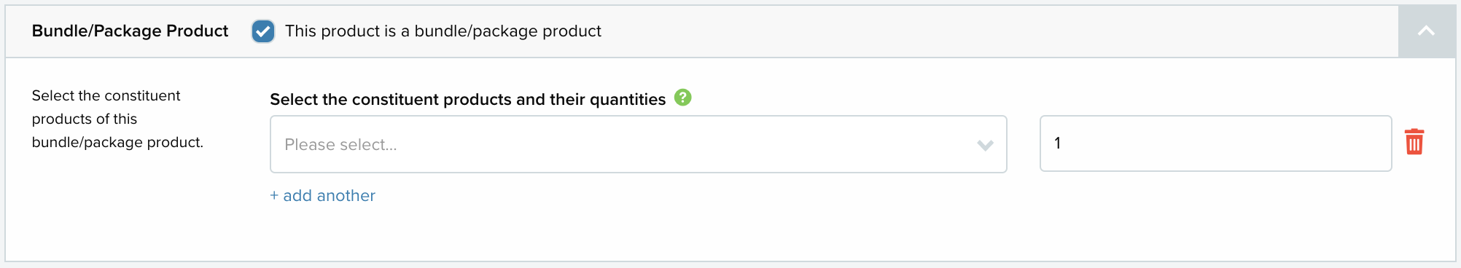Click the '+ add another' link
1461x268 pixels.
(x=322, y=195)
